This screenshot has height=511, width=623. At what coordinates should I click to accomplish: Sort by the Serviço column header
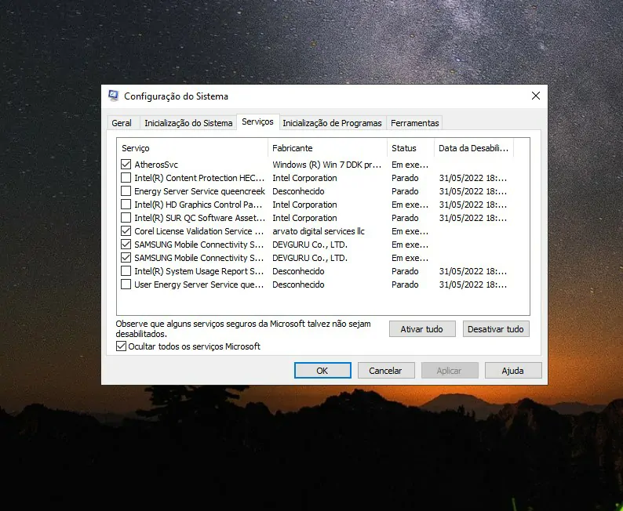pos(192,148)
